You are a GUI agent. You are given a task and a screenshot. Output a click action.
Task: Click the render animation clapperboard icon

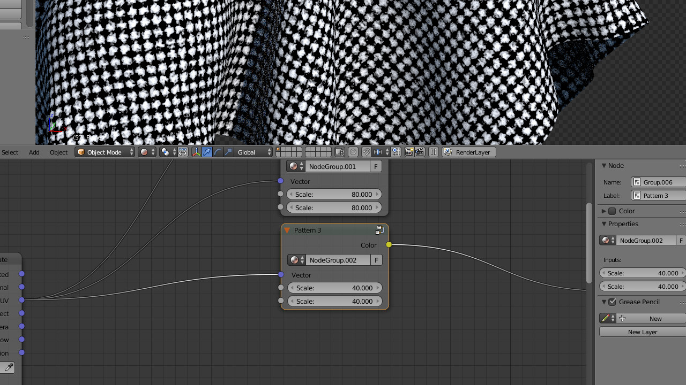click(420, 152)
